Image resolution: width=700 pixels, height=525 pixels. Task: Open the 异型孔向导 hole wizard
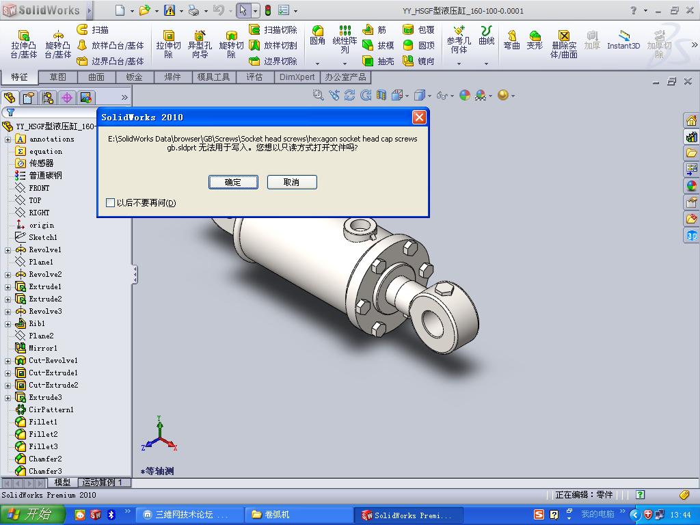click(200, 44)
